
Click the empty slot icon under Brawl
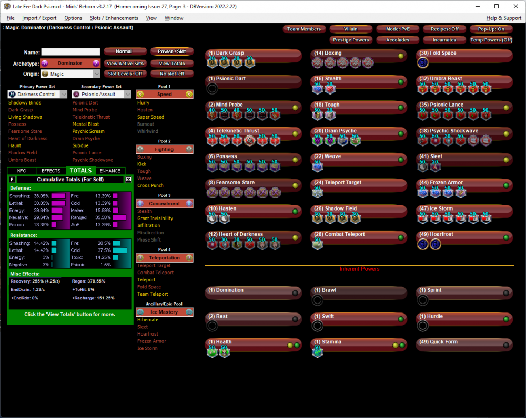coord(318,300)
